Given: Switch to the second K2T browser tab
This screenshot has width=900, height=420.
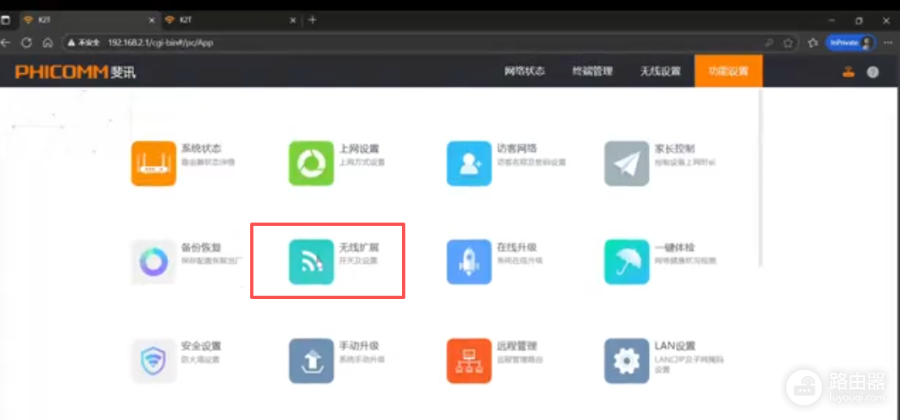Looking at the screenshot, I should (x=230, y=20).
